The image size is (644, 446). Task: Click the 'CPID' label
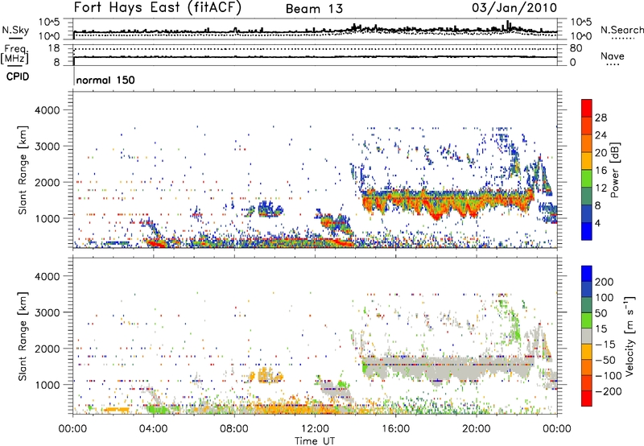coord(18,76)
